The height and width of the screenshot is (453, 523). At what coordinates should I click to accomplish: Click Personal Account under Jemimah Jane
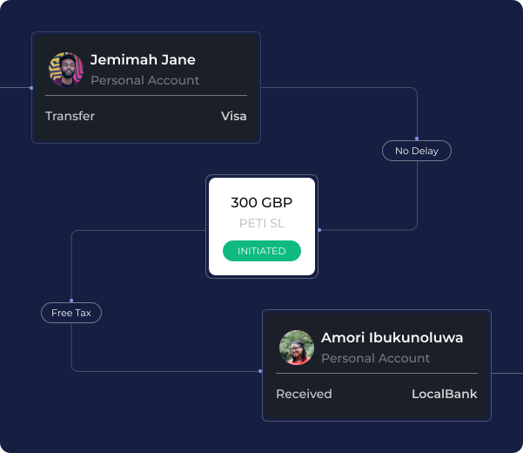144,80
